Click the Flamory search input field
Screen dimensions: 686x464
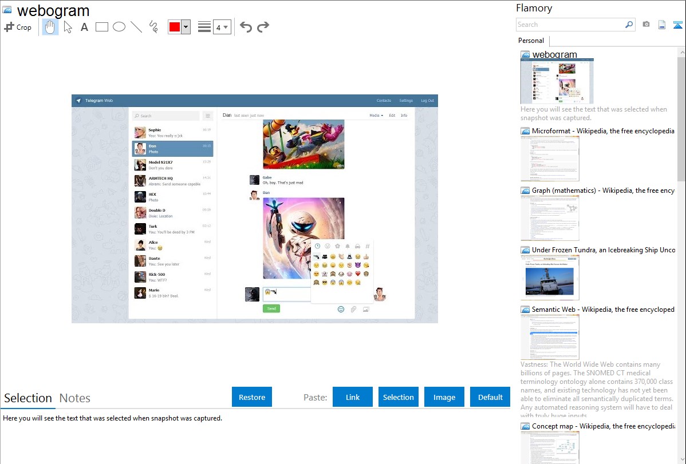(570, 25)
